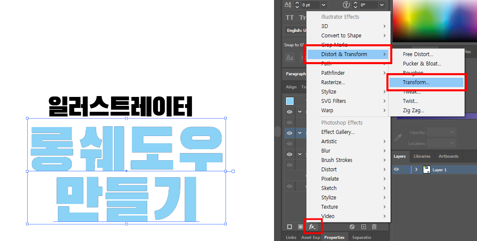
Task: Open the English language dropdown
Action: (296, 31)
